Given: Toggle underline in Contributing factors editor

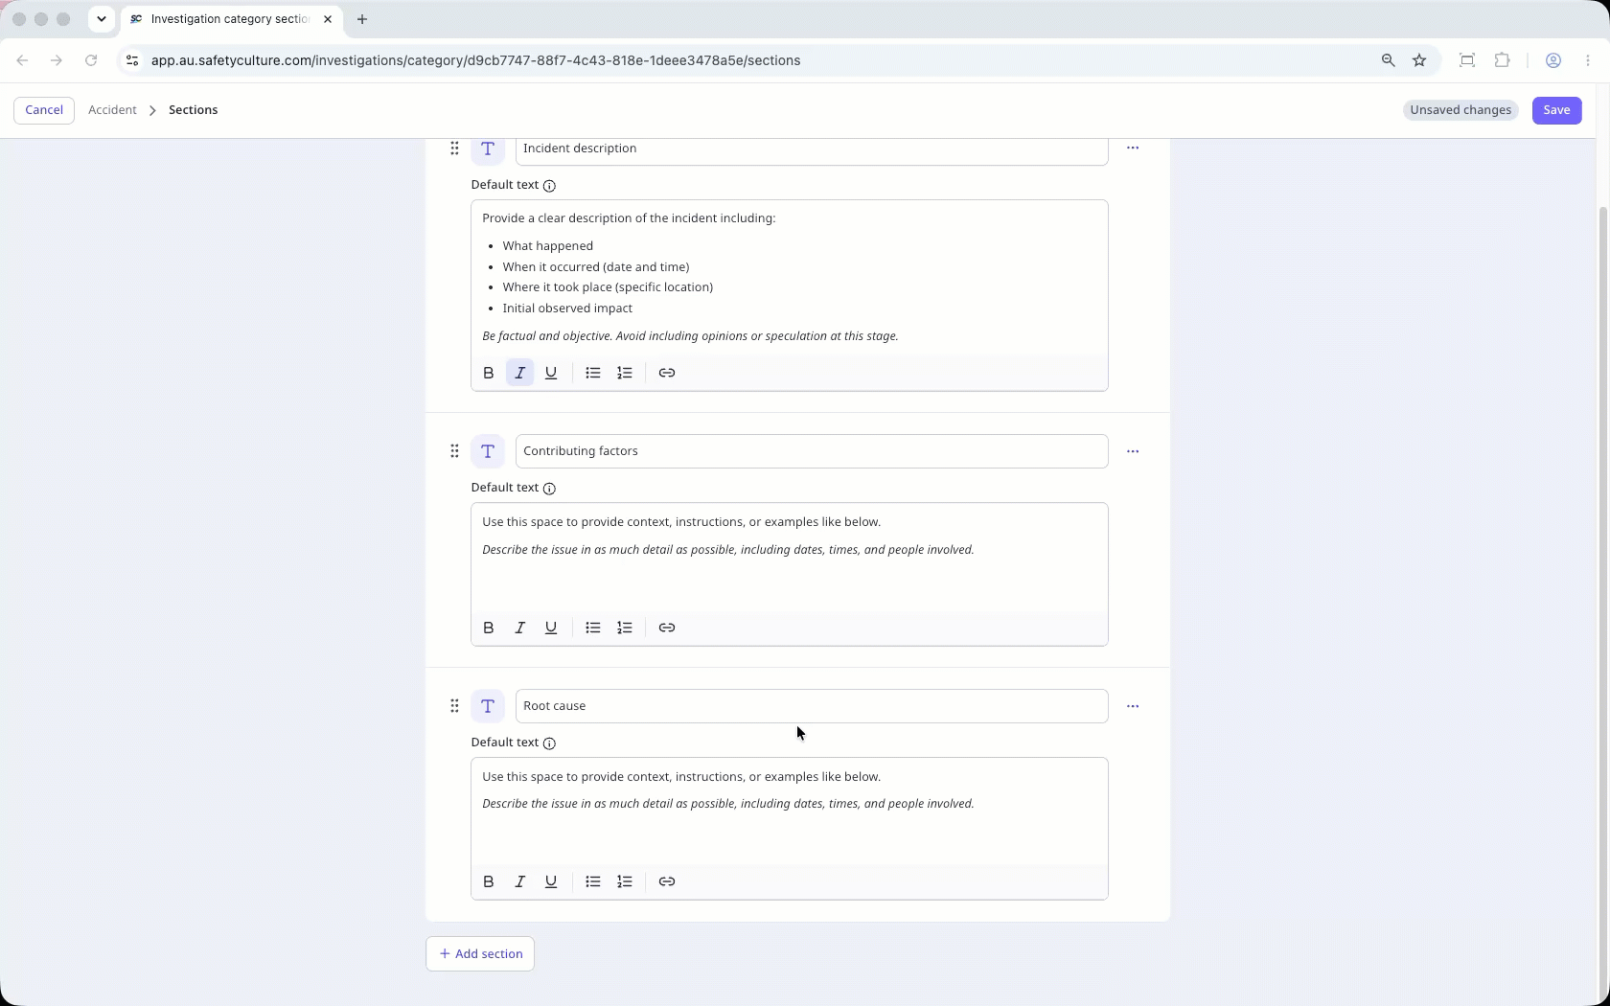Looking at the screenshot, I should [x=551, y=628].
